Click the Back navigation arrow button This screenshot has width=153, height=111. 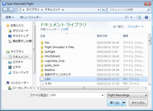pos(5,10)
